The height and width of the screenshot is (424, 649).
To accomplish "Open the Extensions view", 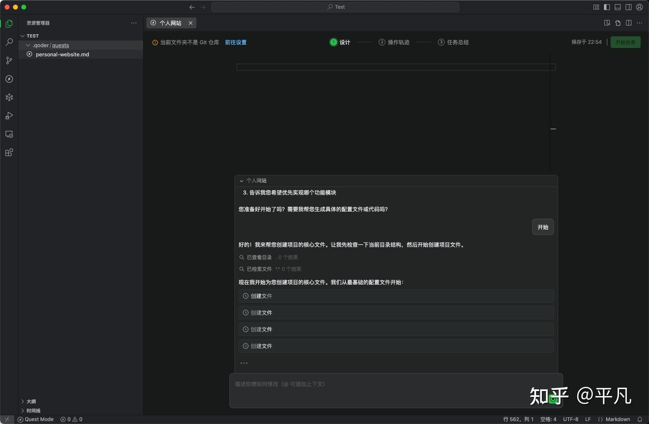I will click(x=9, y=152).
